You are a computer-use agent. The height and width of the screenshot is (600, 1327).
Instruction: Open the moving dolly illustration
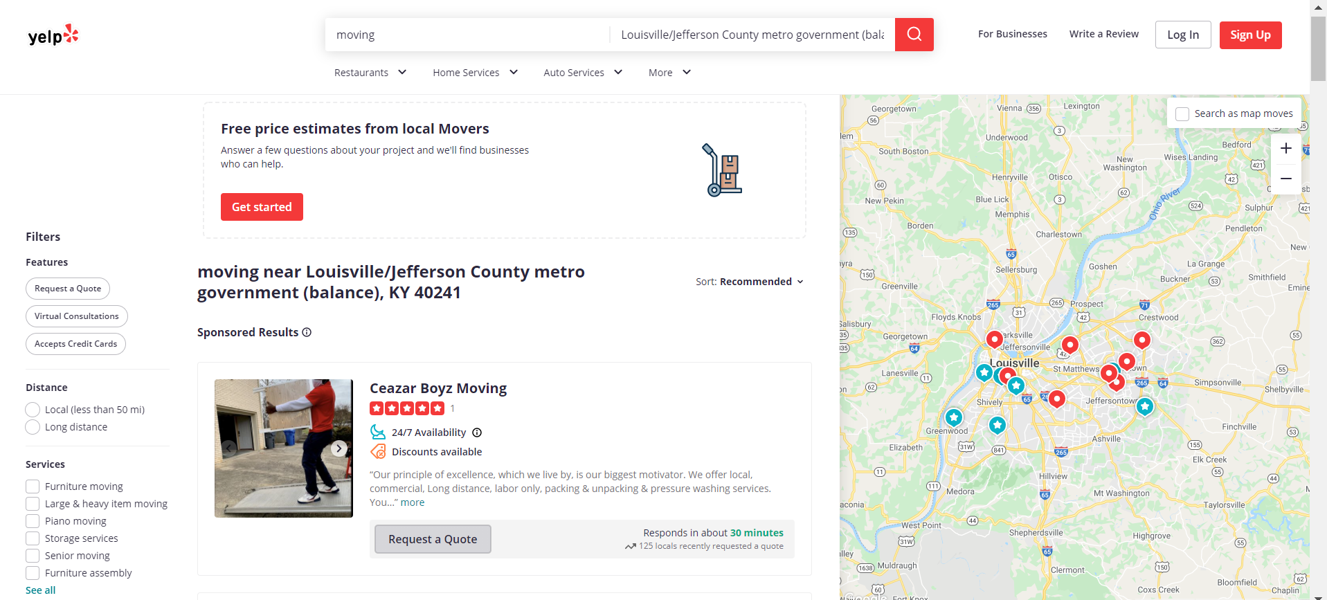pos(722,170)
